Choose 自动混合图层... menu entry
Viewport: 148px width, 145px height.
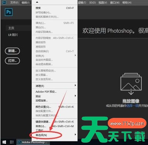pyautogui.click(x=54, y=64)
